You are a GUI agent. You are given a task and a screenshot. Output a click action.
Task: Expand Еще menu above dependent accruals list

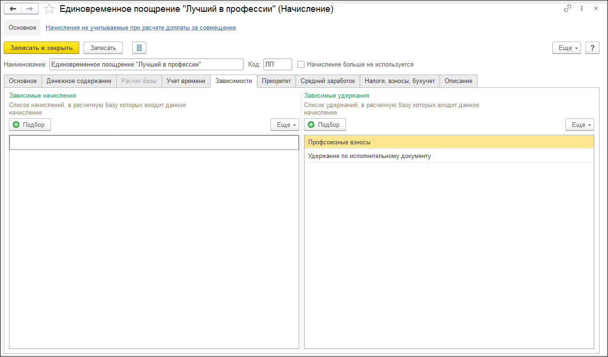[285, 125]
